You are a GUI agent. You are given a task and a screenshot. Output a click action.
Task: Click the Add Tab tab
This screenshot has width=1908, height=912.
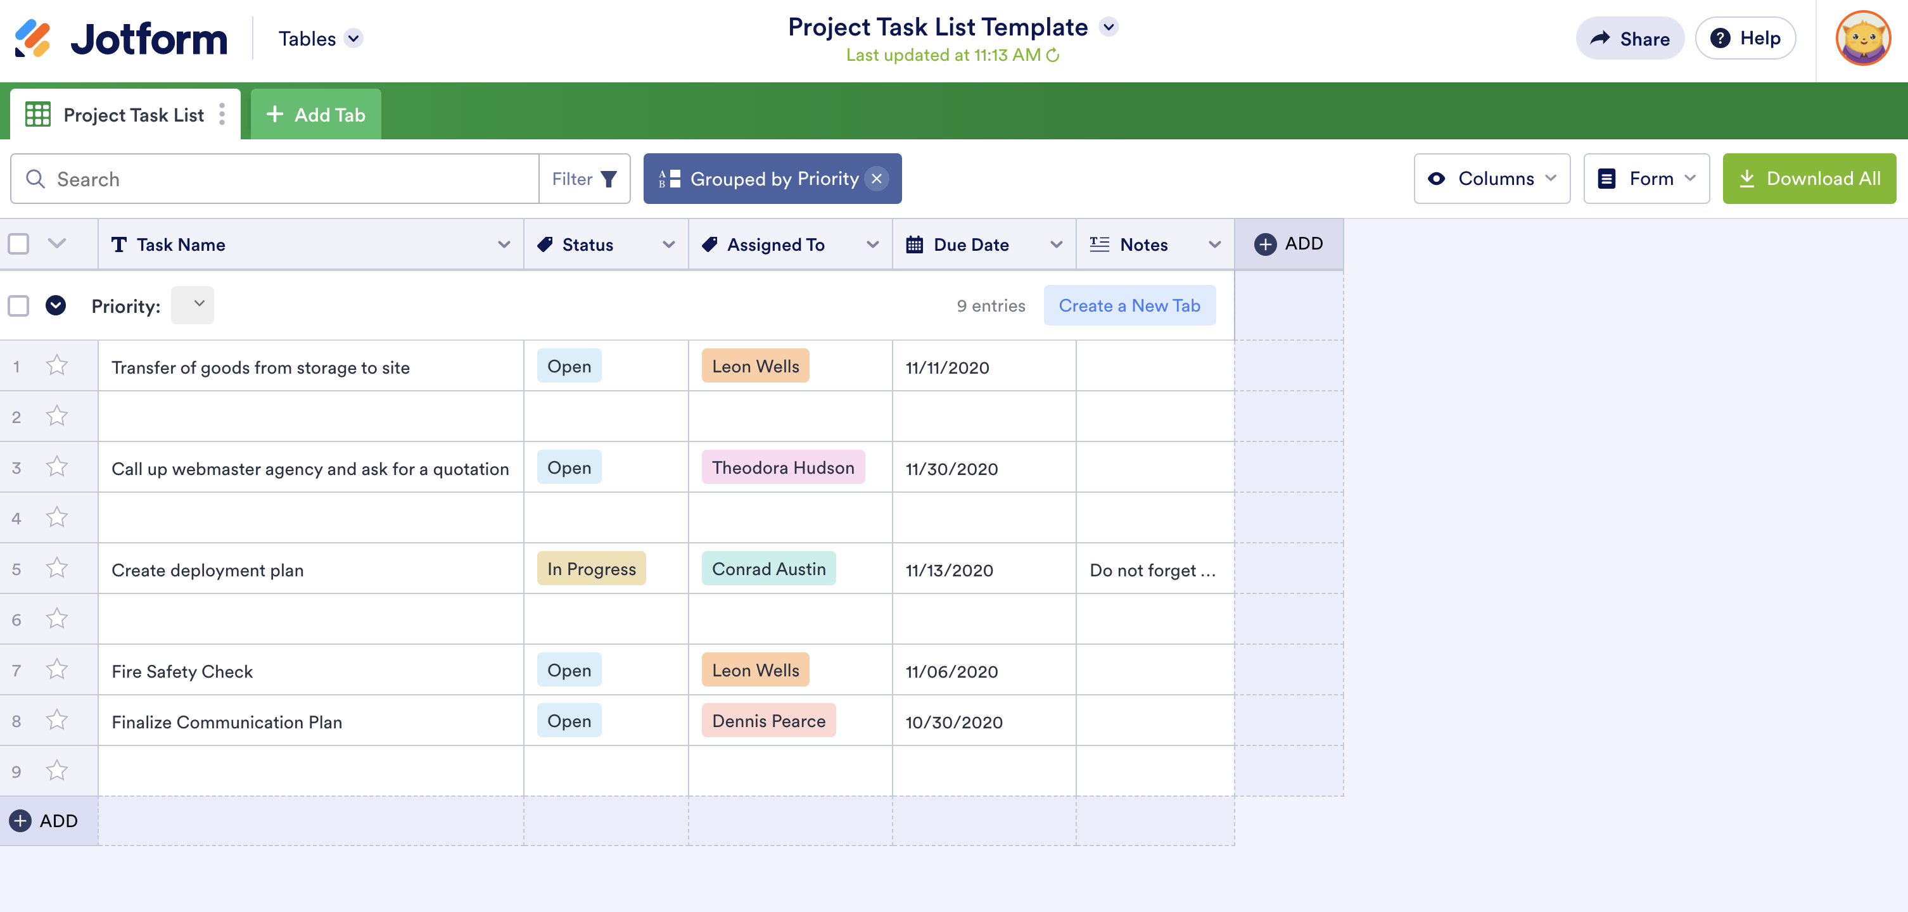(315, 115)
